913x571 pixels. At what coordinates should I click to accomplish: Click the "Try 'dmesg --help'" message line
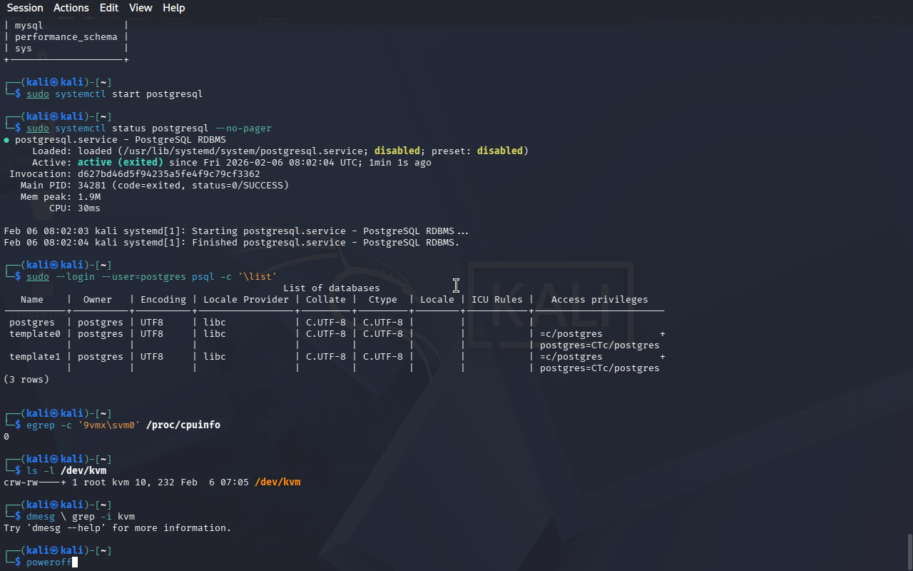point(118,528)
